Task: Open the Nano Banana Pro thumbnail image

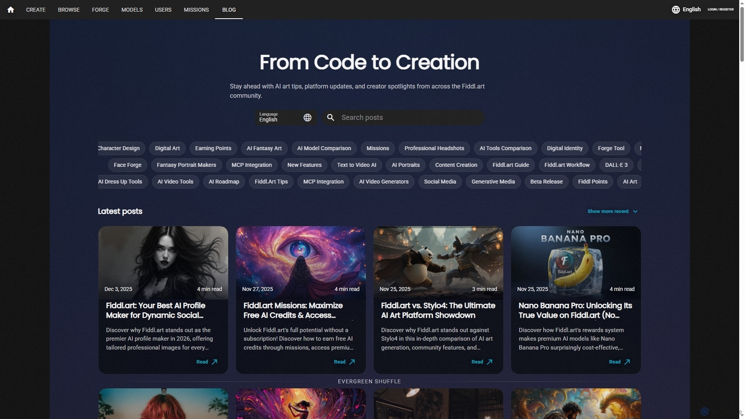Action: [576, 262]
